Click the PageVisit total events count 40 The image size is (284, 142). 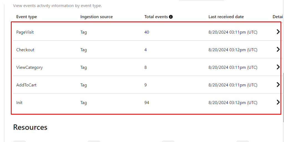pyautogui.click(x=147, y=32)
